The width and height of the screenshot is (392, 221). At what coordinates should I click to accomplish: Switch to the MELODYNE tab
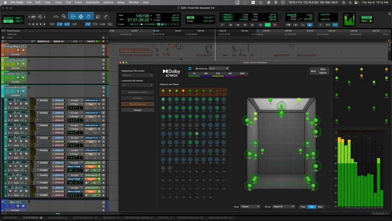click(108, 218)
